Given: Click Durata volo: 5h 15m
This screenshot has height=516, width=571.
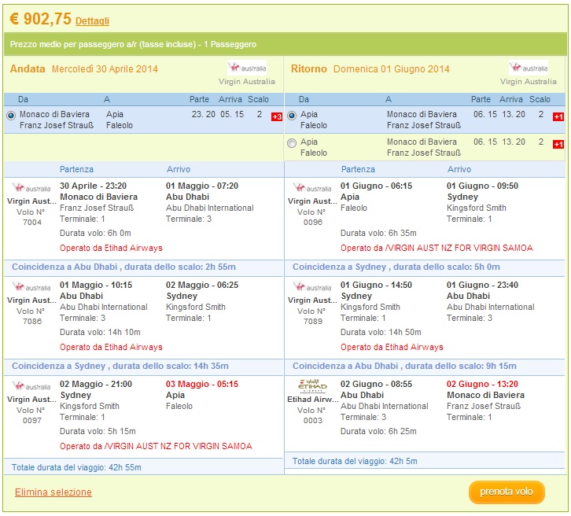Looking at the screenshot, I should coord(98,431).
